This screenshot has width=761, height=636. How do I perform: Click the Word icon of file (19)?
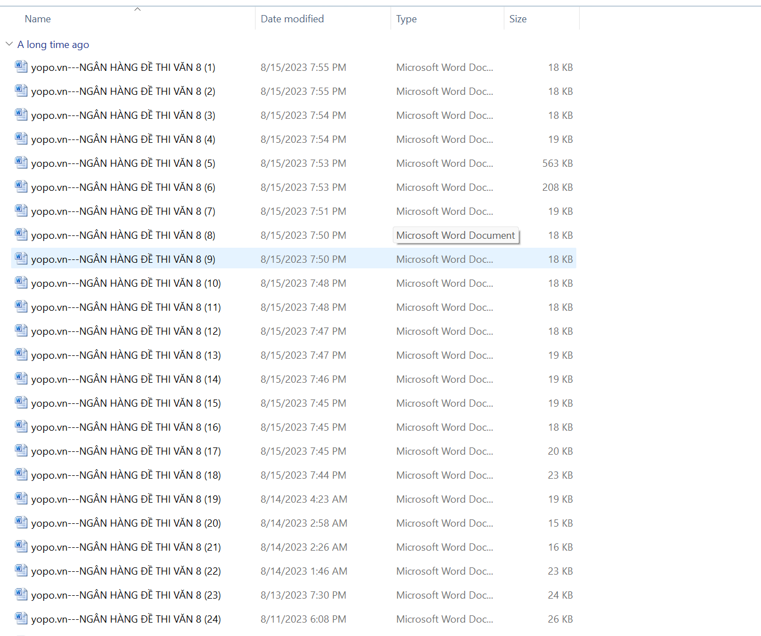tap(21, 499)
